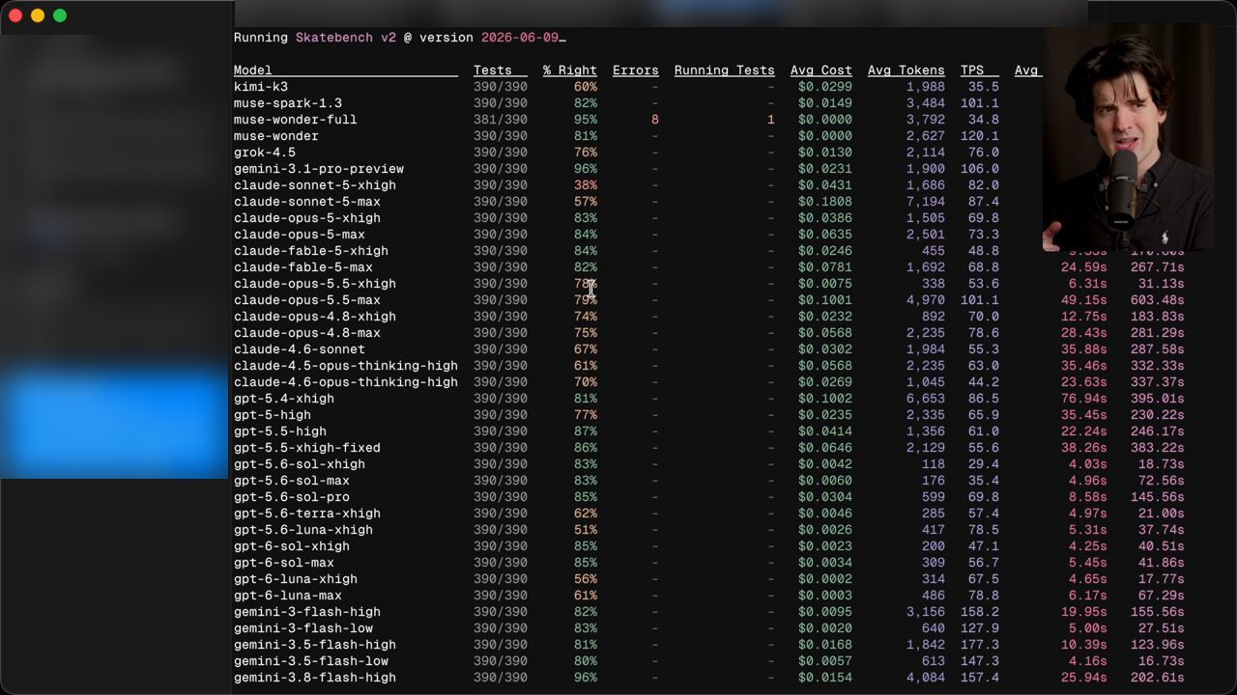
Task: Click the 'Skatebench v2' title text
Action: click(346, 38)
